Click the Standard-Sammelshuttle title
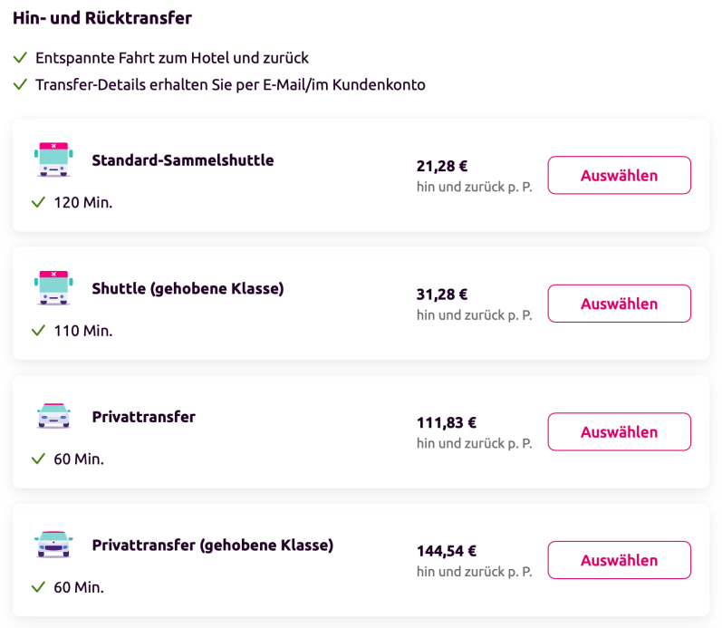The width and height of the screenshot is (722, 628). click(183, 160)
